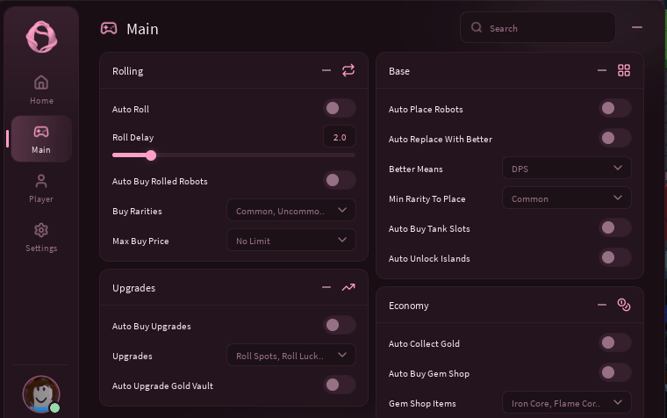
Task: Turn on Auto Buy Rolled Robots
Action: [340, 180]
